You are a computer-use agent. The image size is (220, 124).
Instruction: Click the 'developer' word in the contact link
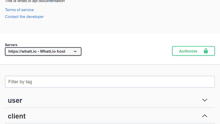coord(35,17)
